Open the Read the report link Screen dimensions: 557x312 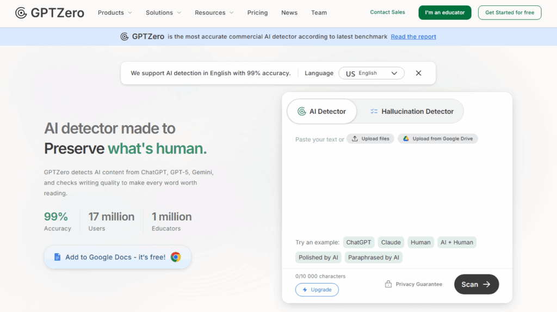[x=413, y=36]
